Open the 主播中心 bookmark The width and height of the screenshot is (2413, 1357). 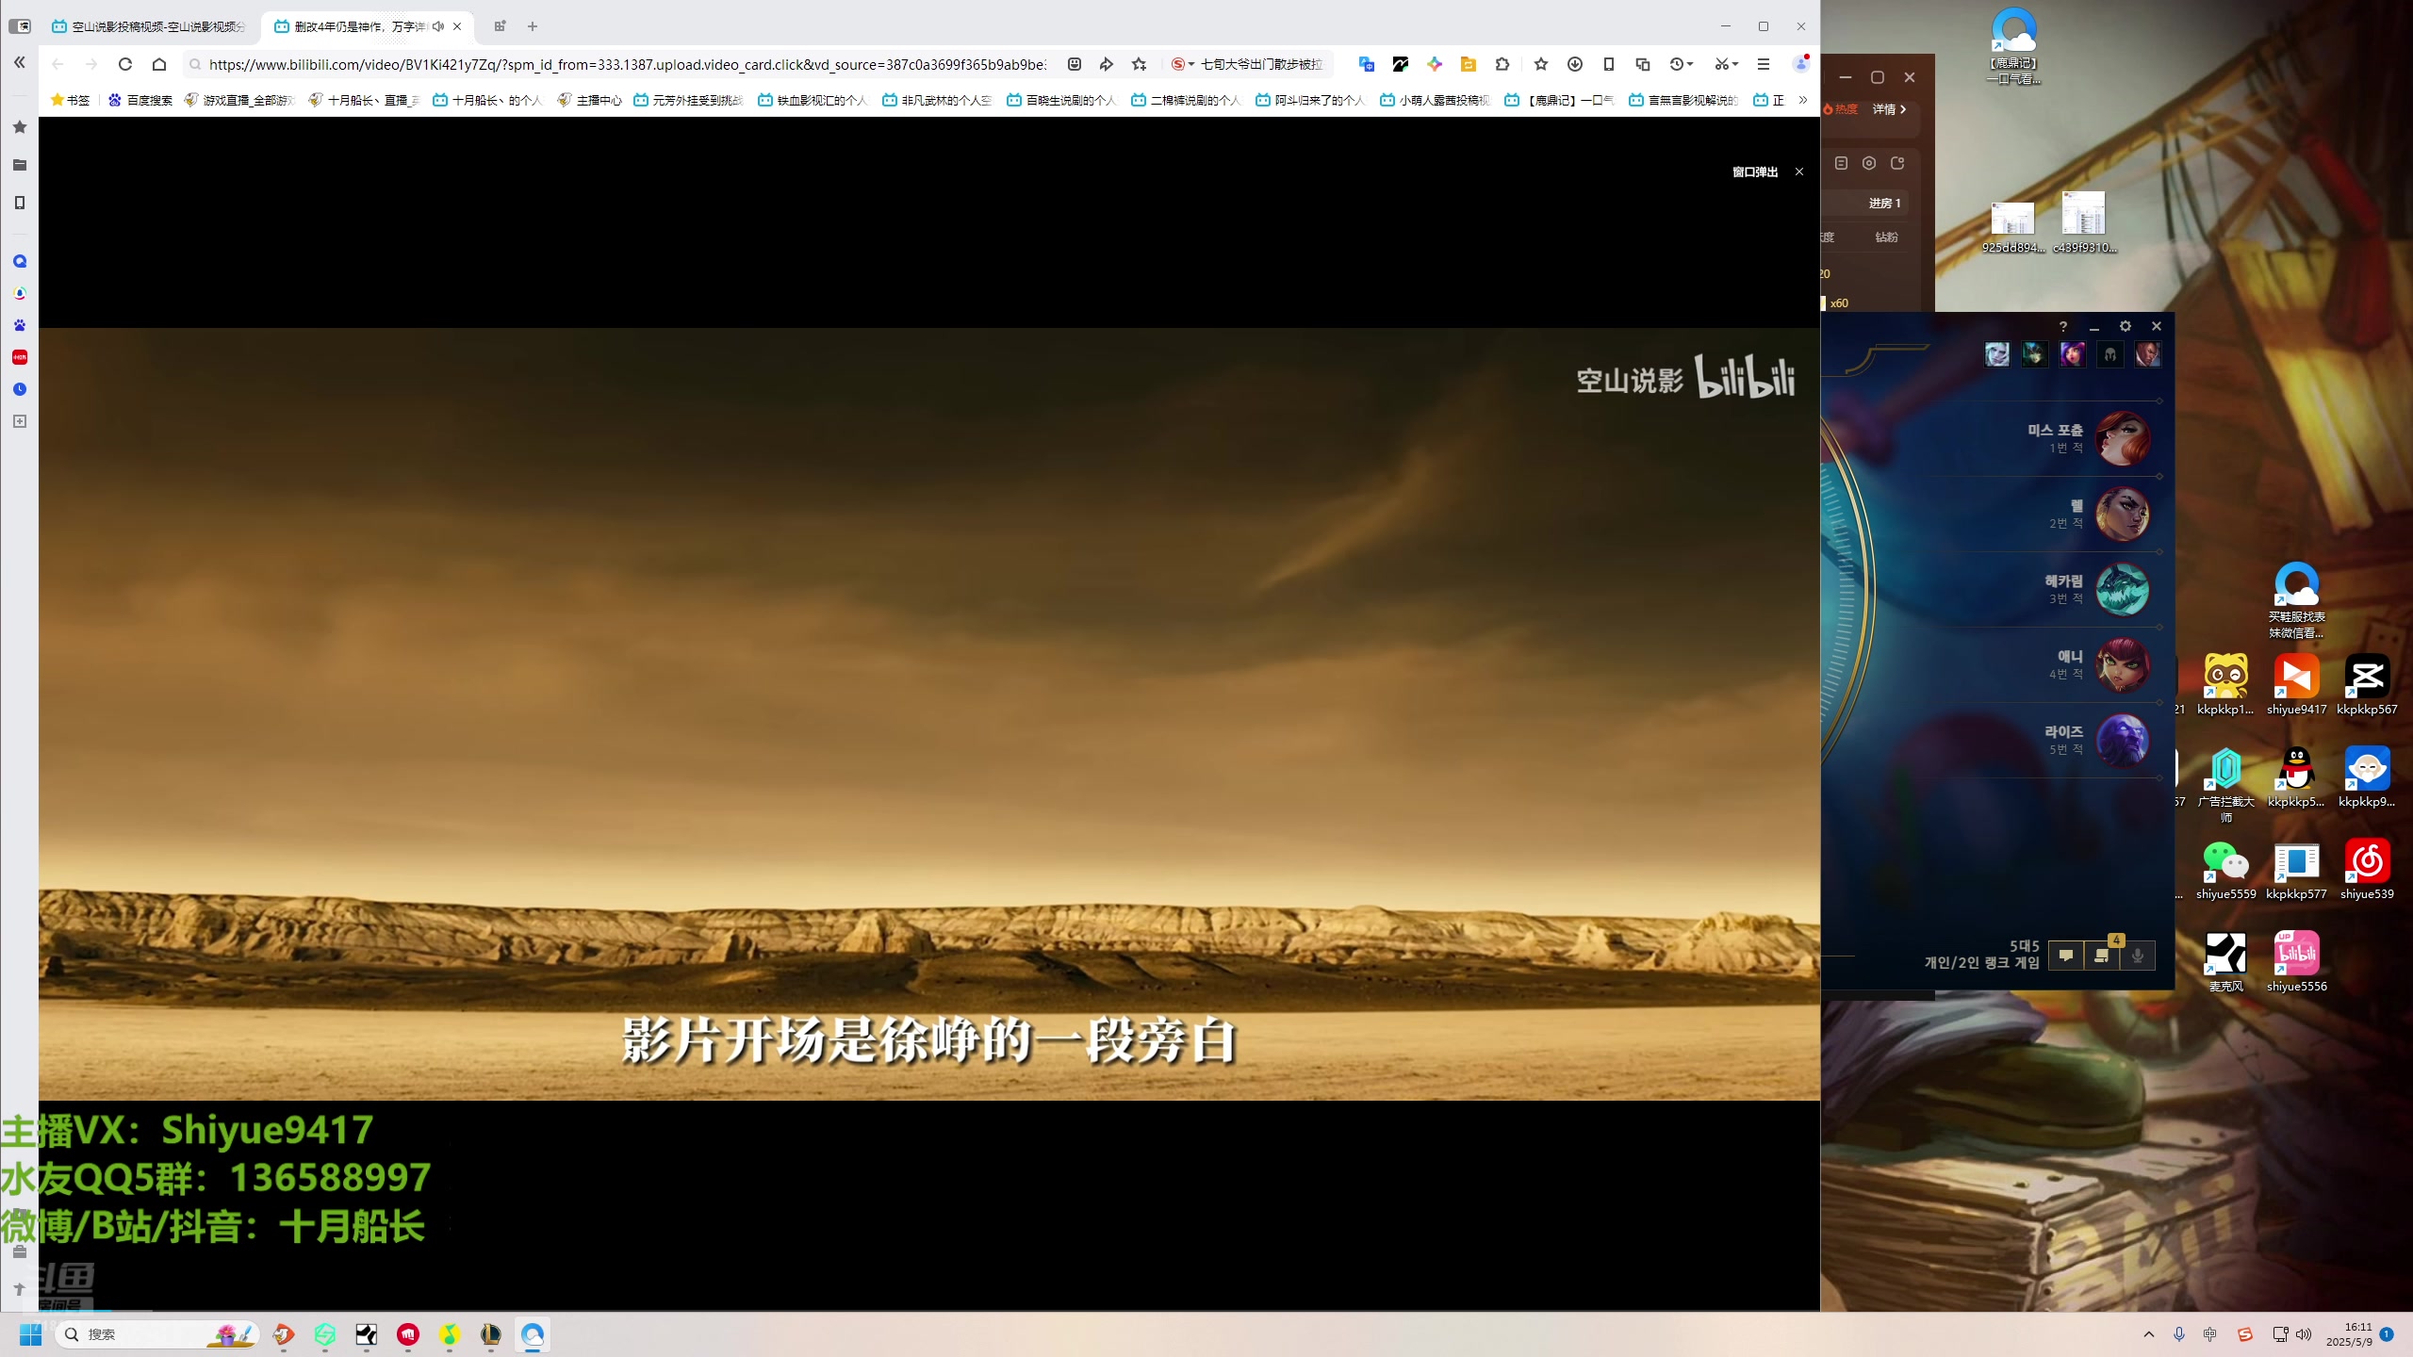[589, 100]
